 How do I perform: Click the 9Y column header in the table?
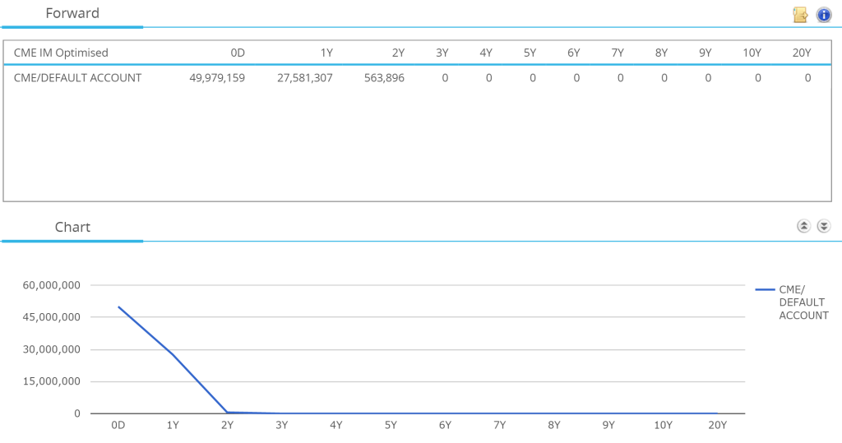point(705,53)
